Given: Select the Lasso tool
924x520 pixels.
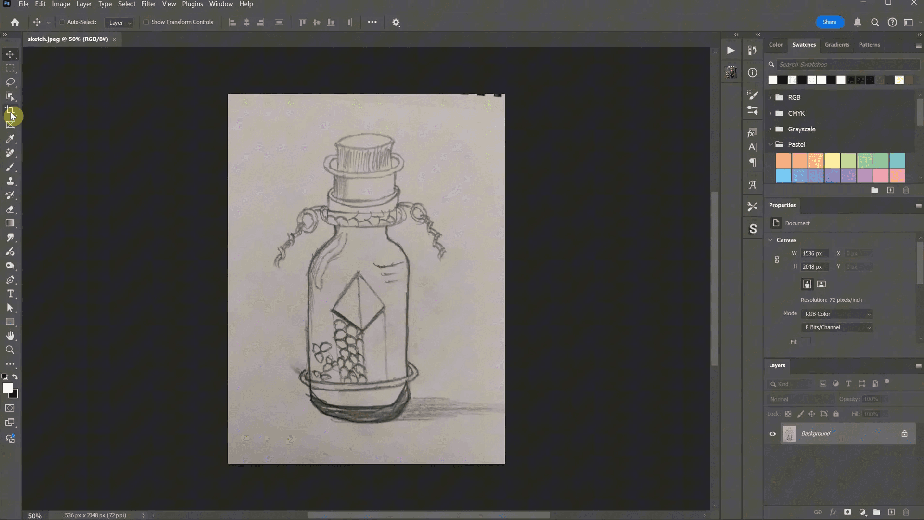Looking at the screenshot, I should pyautogui.click(x=10, y=82).
